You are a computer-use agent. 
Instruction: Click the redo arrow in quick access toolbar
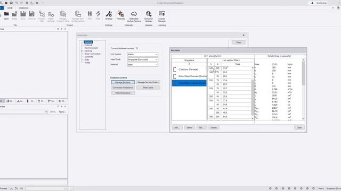point(21,3)
